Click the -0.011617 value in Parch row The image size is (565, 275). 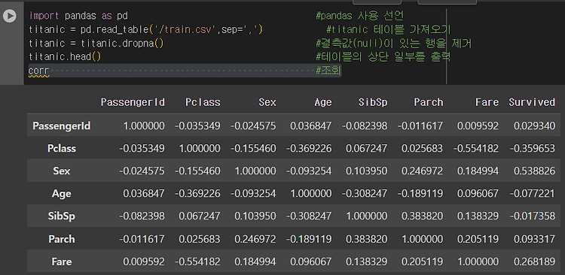(142, 239)
